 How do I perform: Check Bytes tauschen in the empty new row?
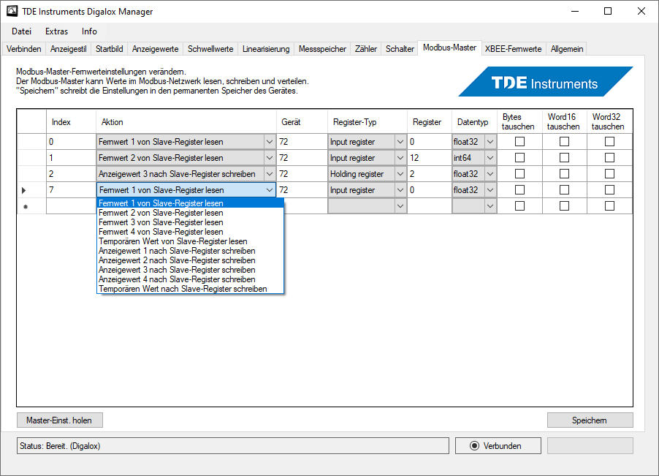(520, 206)
